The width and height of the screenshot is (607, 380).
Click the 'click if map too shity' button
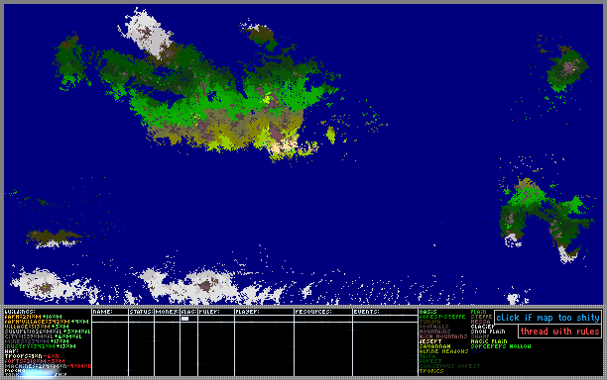[x=547, y=318]
